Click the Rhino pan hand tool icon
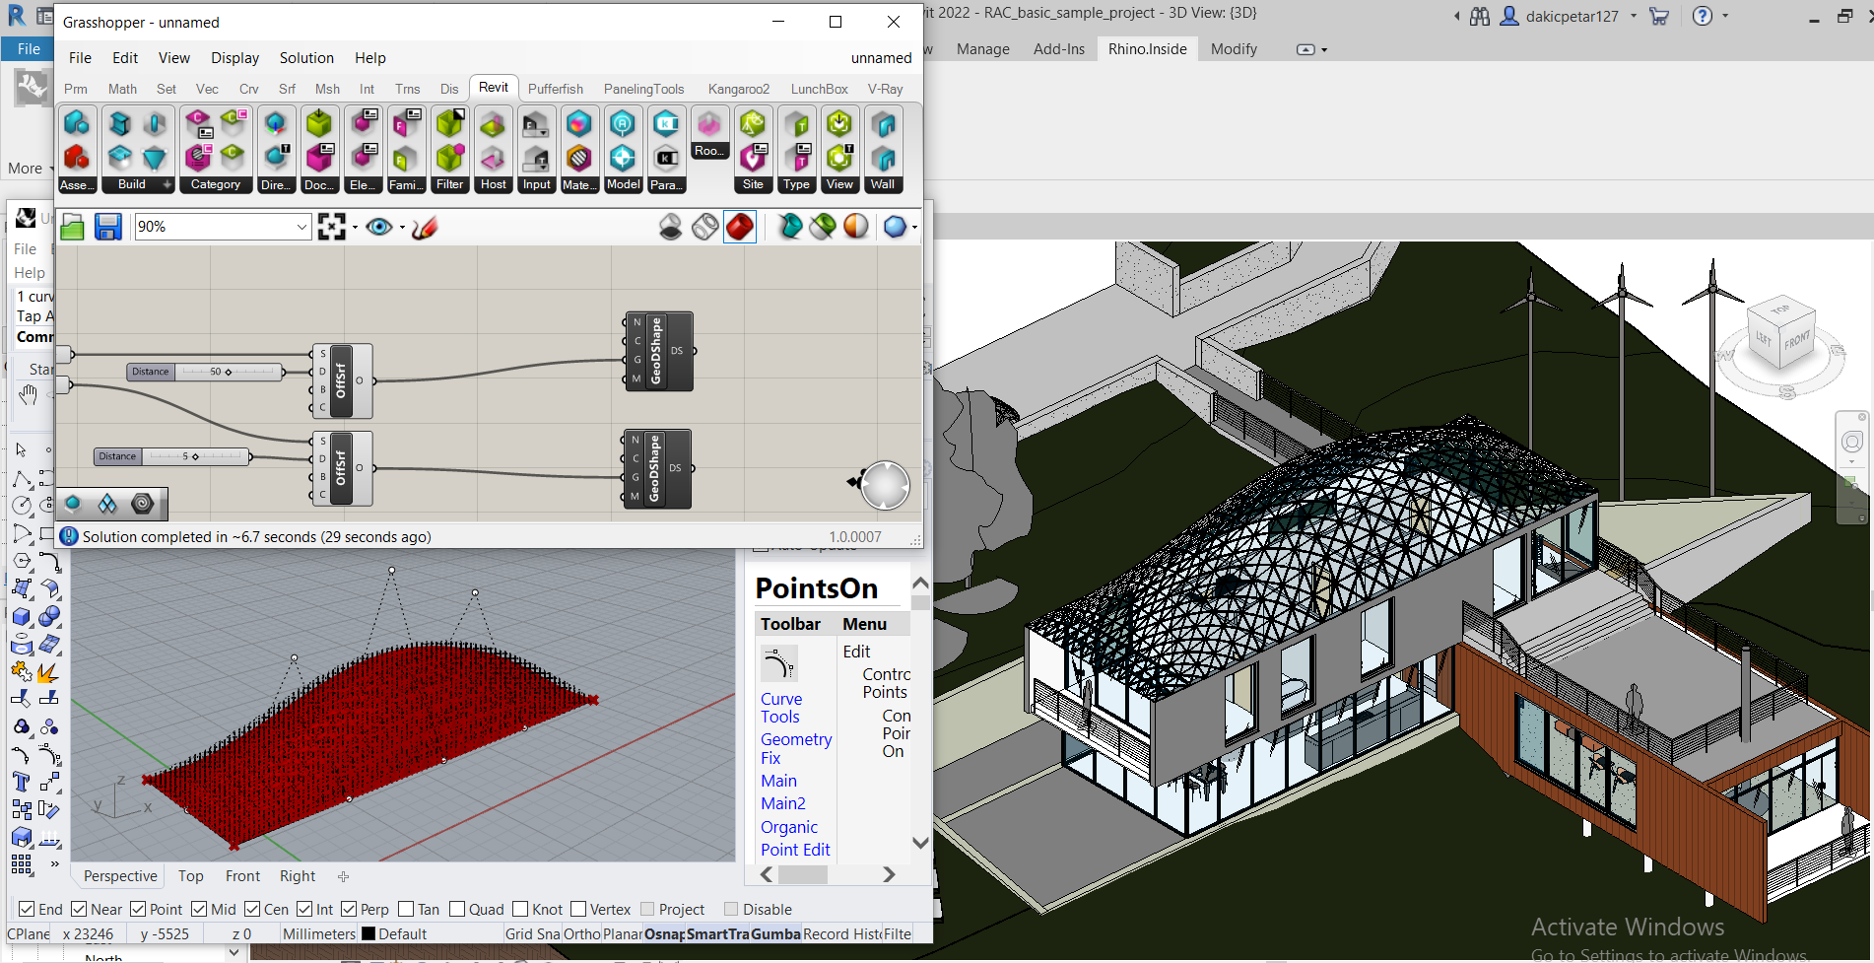Screen dimensions: 1874x963 28,395
